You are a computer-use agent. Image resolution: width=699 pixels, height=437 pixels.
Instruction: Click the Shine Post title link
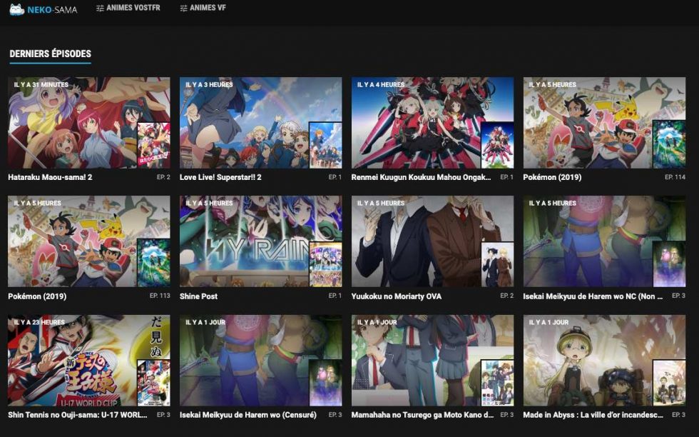[198, 296]
